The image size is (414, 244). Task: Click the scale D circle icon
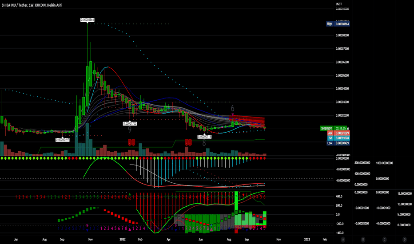(x=404, y=240)
